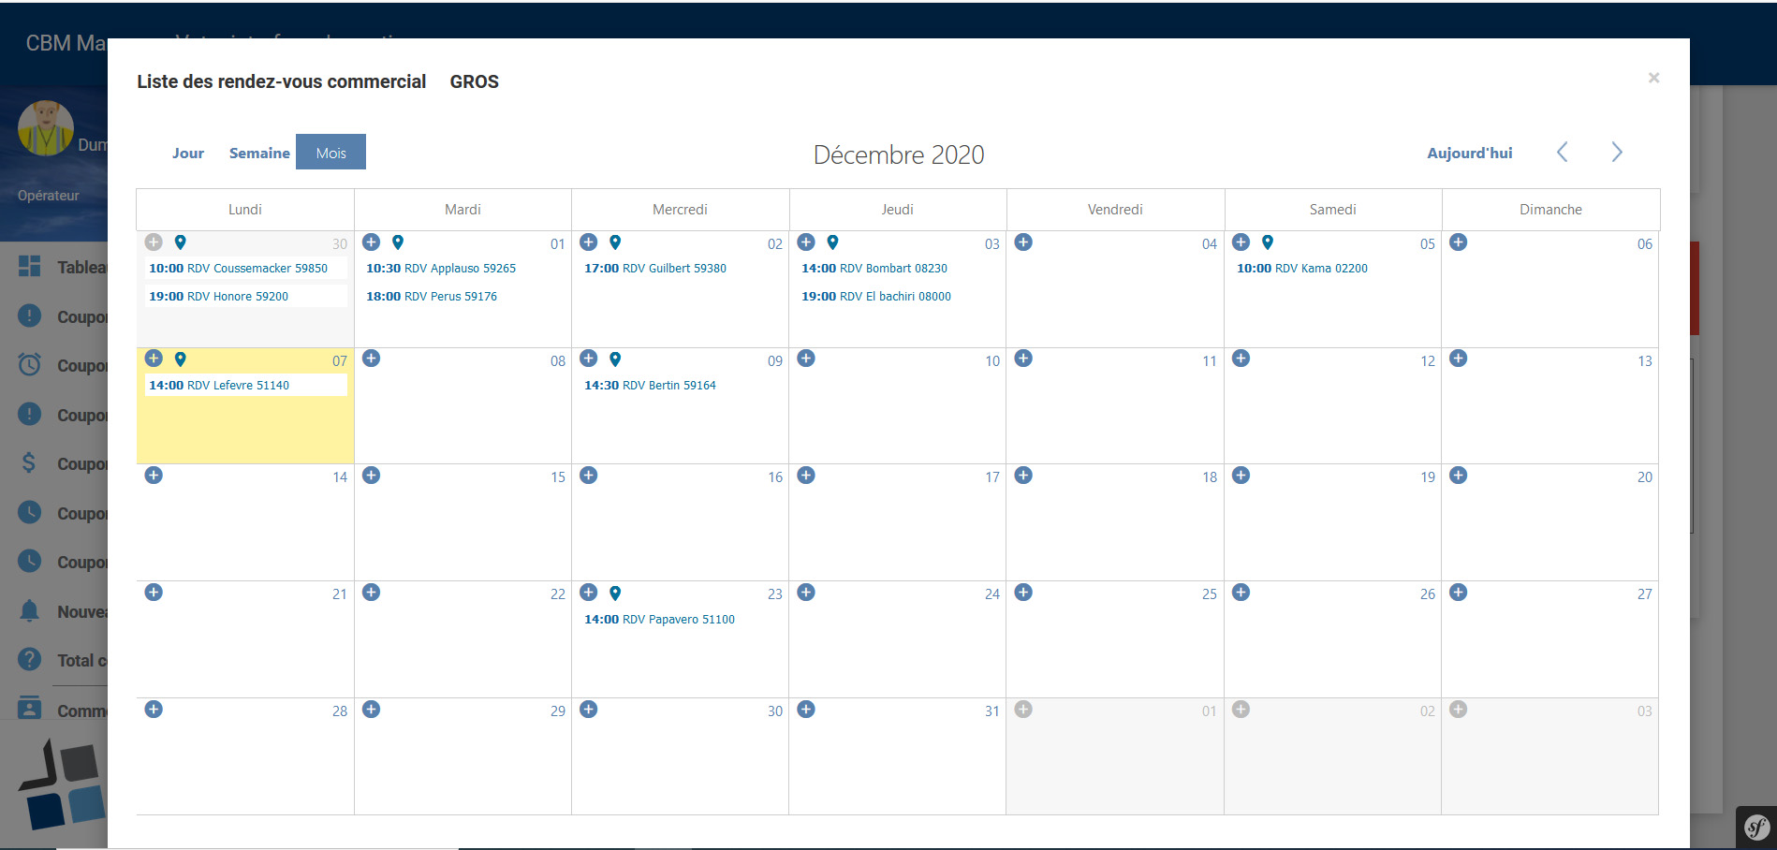This screenshot has width=1777, height=850.
Task: Switch to the Semaine view
Action: pos(259,153)
